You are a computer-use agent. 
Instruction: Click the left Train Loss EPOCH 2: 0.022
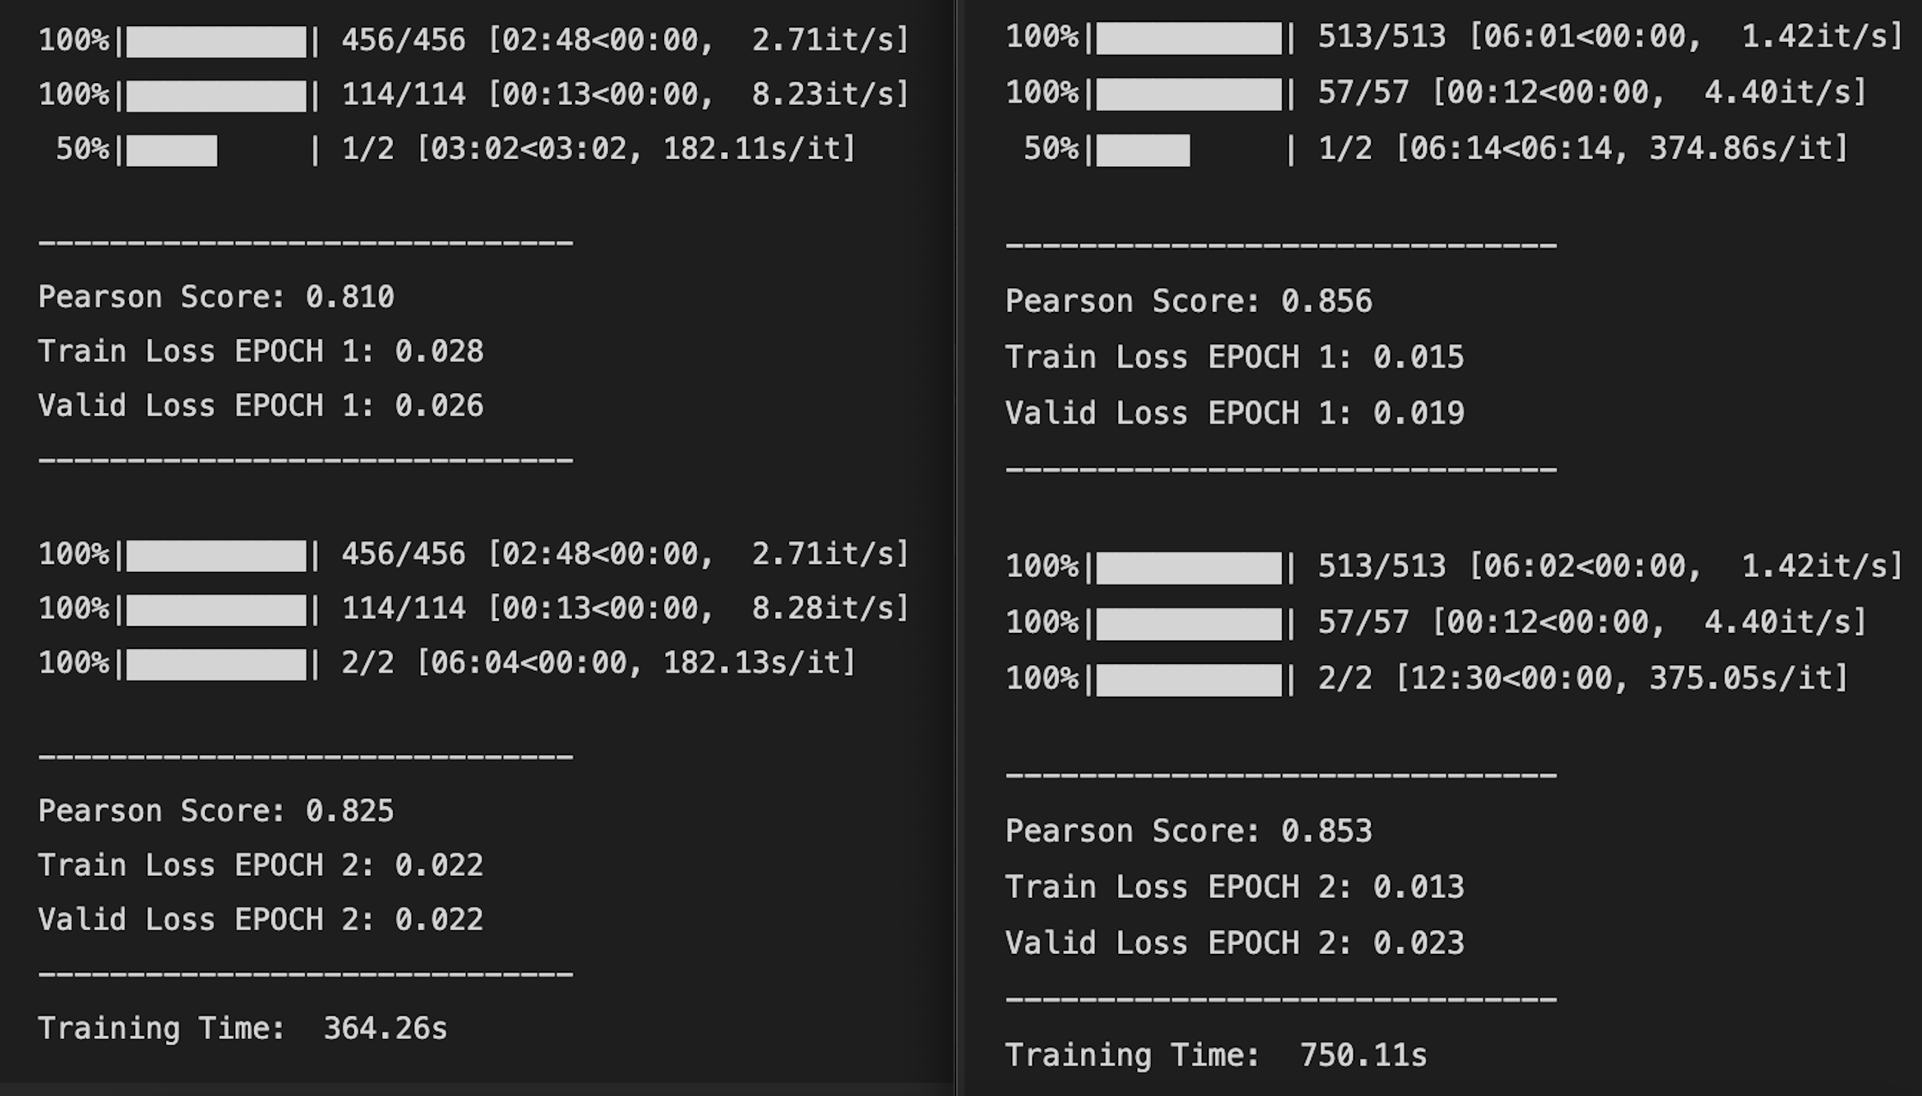pos(261,866)
